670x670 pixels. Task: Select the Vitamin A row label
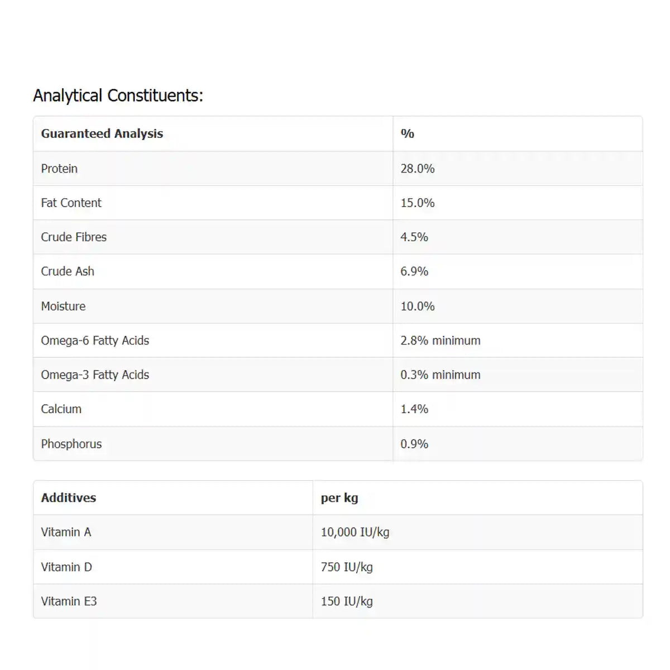(66, 532)
